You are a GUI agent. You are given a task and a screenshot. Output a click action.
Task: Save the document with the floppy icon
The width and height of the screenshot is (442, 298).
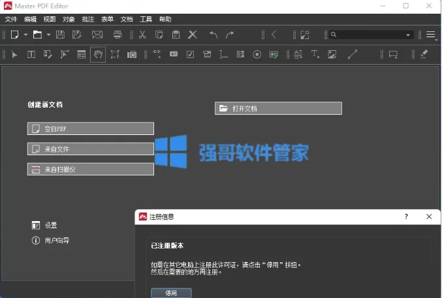[60, 35]
